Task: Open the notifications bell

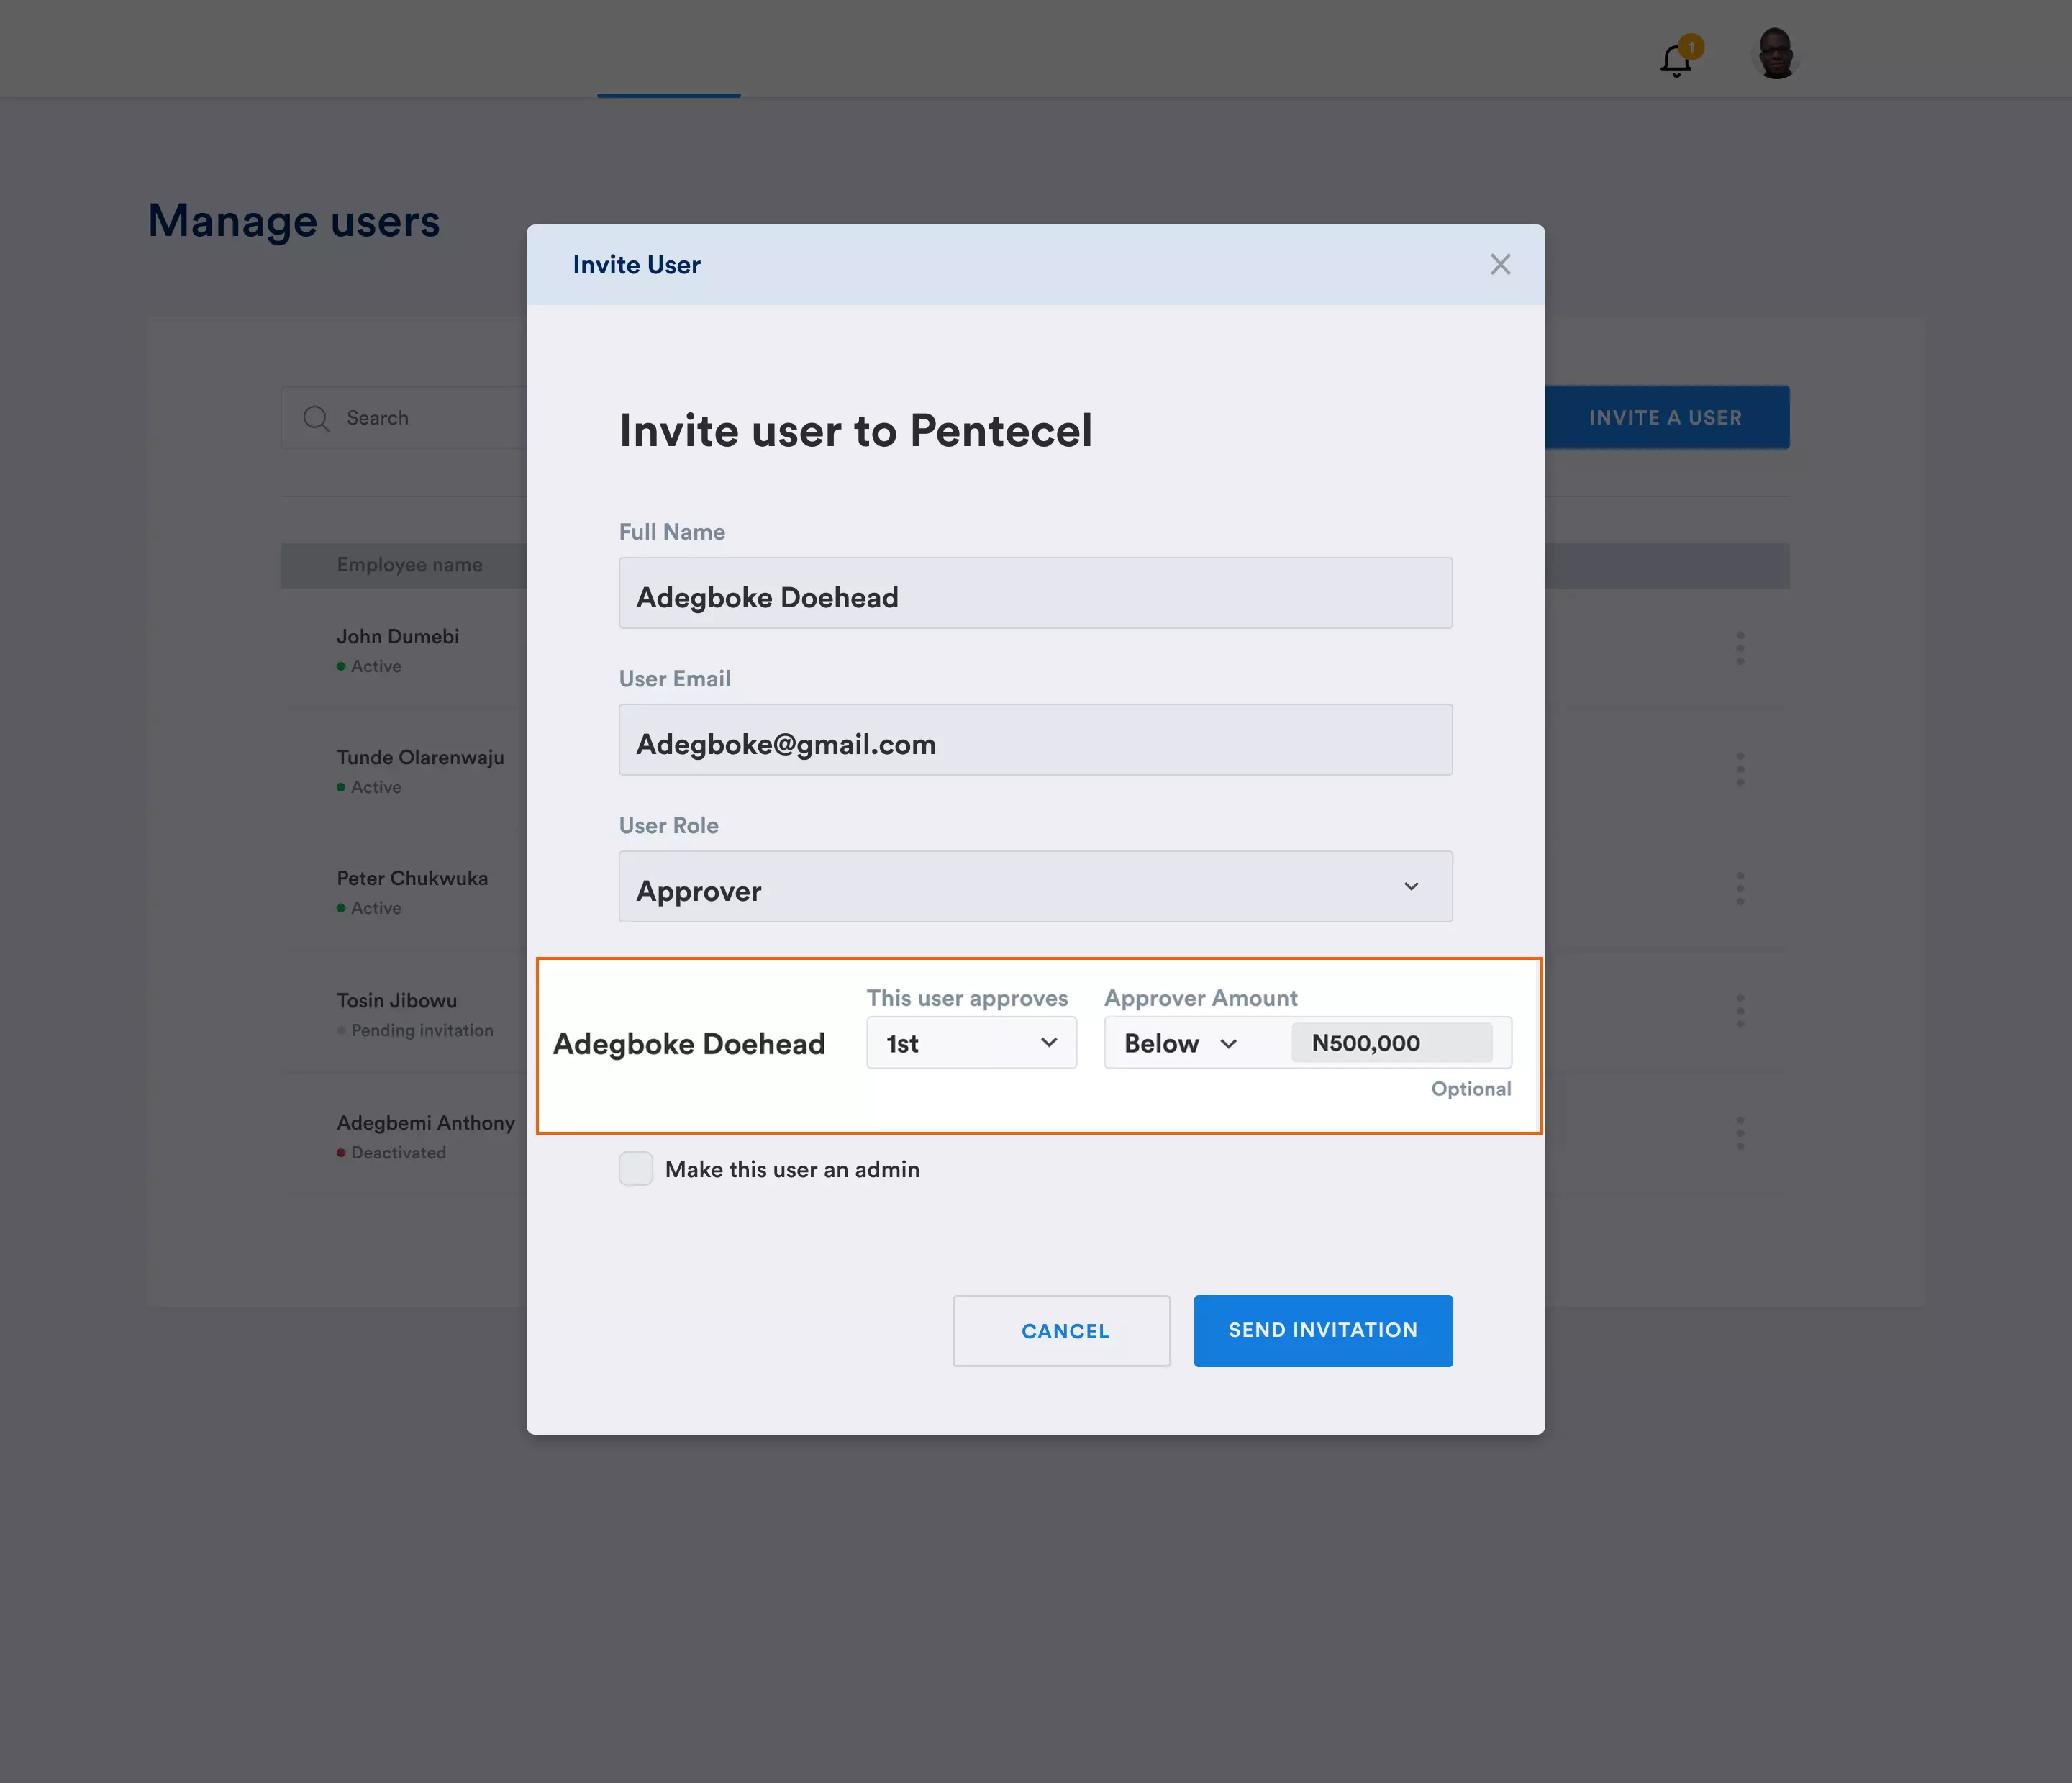Action: (x=1677, y=60)
